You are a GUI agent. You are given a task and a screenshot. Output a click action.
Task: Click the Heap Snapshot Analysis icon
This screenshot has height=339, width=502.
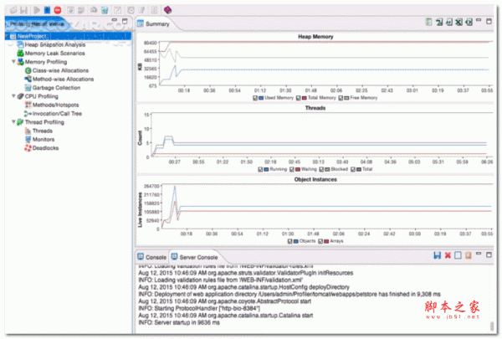click(x=20, y=44)
